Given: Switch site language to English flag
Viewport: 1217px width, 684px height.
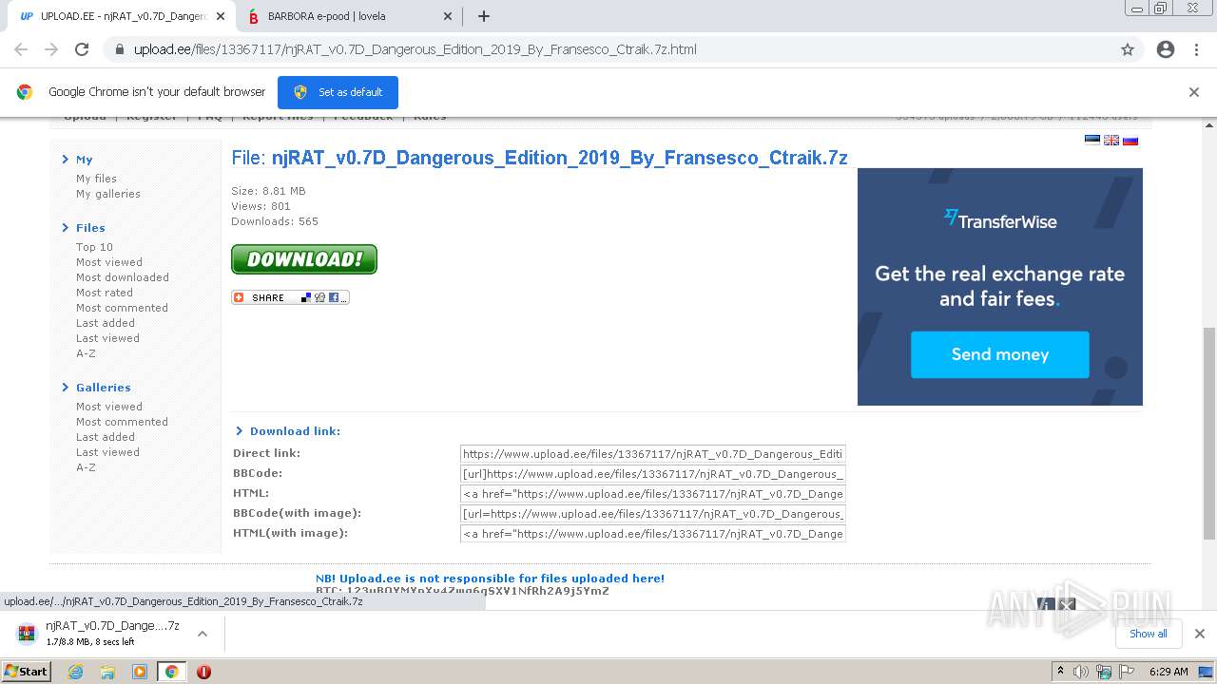Looking at the screenshot, I should coord(1111,141).
